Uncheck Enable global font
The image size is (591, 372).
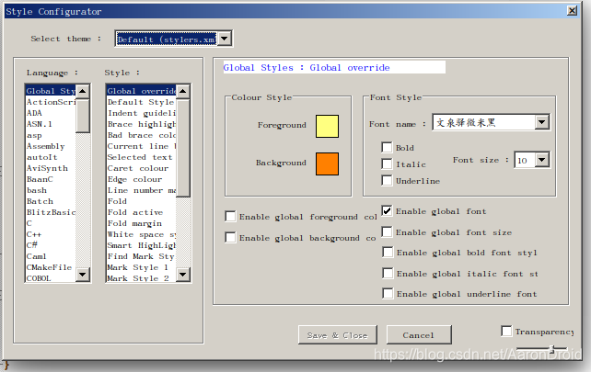(x=387, y=210)
